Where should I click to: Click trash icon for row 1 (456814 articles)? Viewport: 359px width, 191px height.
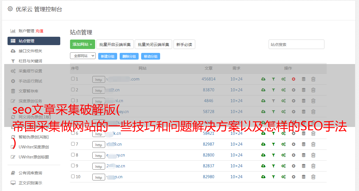(313, 79)
